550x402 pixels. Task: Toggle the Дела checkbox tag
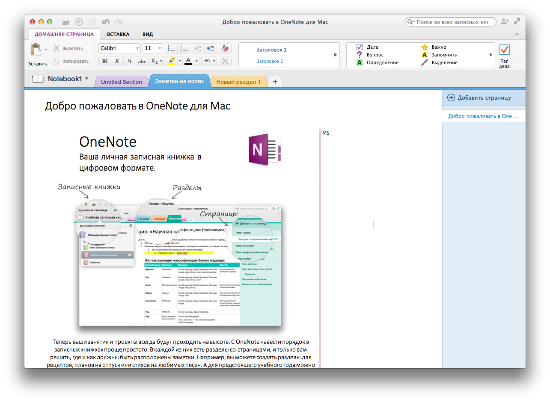pyautogui.click(x=367, y=47)
